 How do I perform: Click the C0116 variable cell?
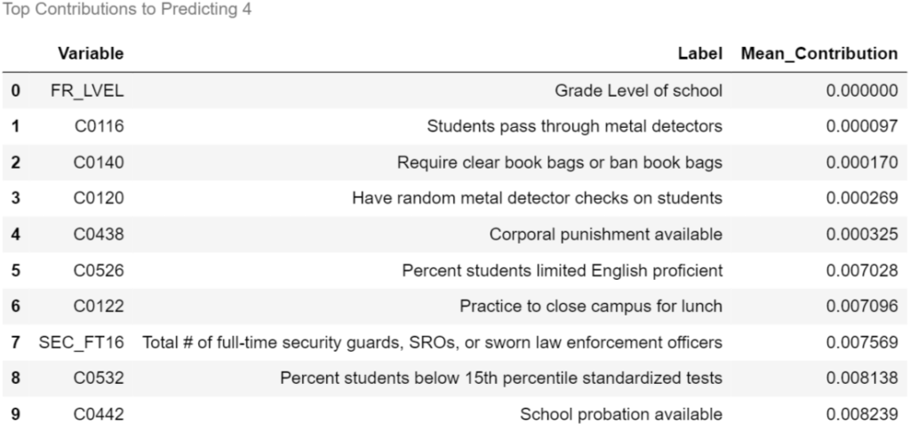coord(98,126)
